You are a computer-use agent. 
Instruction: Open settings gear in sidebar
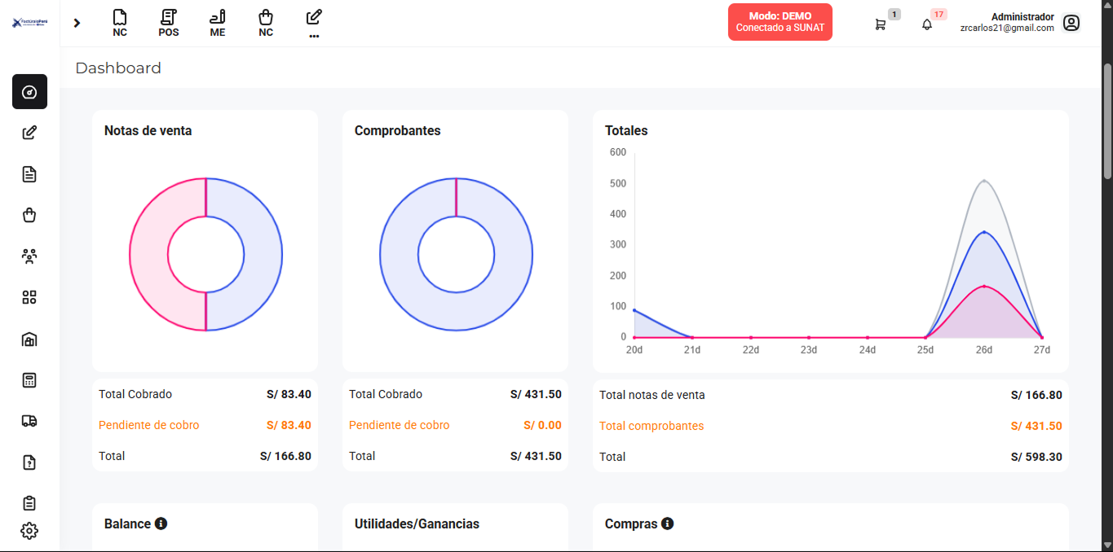point(29,531)
